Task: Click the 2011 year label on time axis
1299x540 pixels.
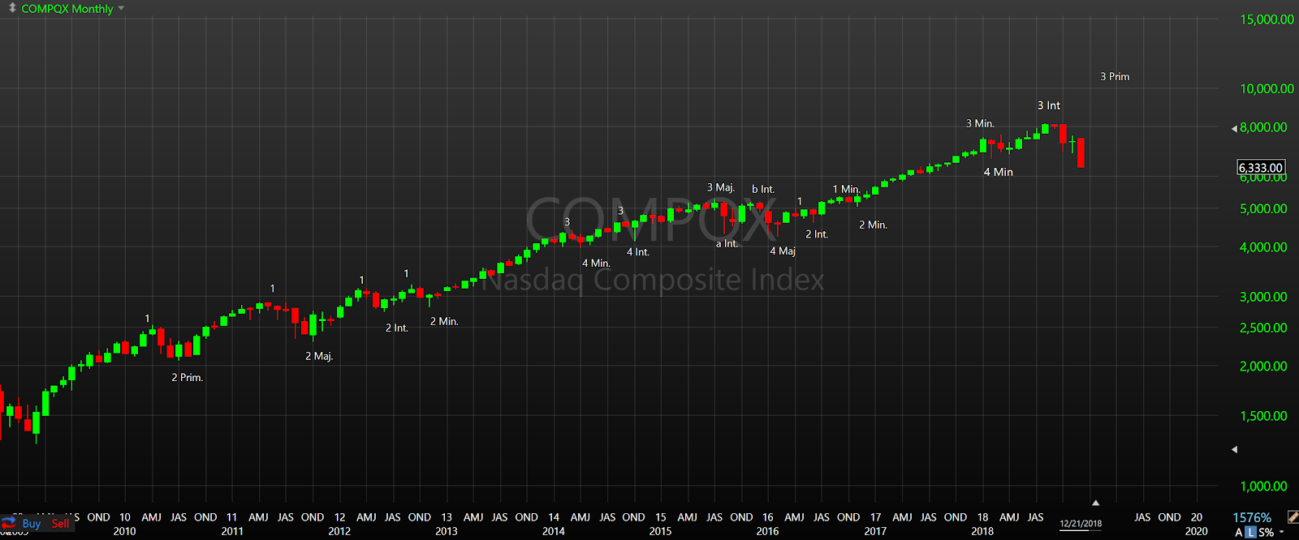Action: tap(232, 531)
